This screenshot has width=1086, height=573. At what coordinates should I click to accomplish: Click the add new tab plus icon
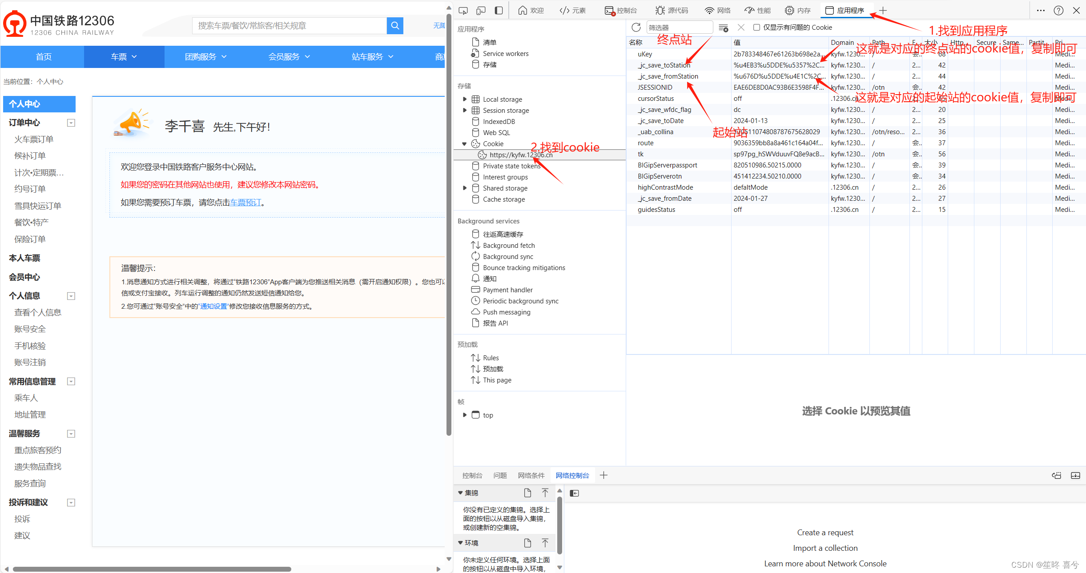pyautogui.click(x=883, y=10)
